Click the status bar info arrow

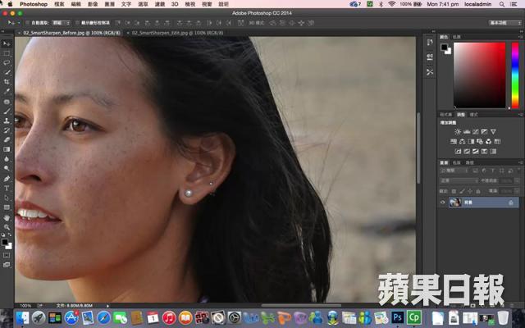point(107,306)
